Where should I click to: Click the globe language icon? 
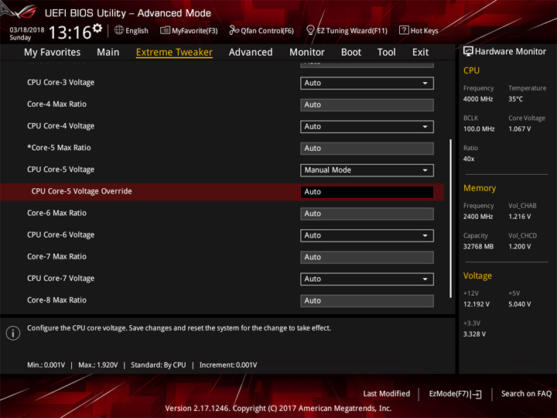point(119,30)
